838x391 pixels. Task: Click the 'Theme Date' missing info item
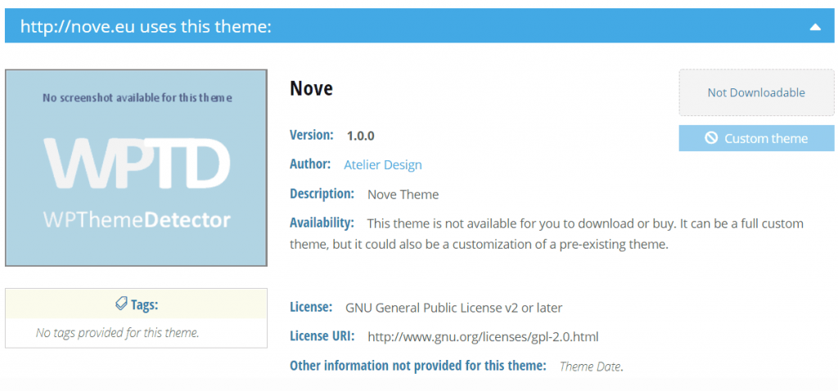click(x=590, y=366)
